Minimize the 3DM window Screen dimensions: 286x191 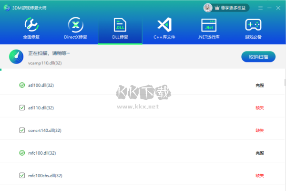(269, 8)
